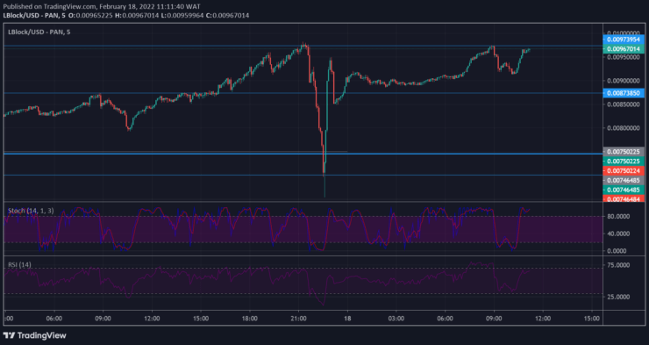Viewport: 649px width, 345px height.
Task: Select the horizontal line at 0.00973954
Action: pyautogui.click(x=303, y=46)
